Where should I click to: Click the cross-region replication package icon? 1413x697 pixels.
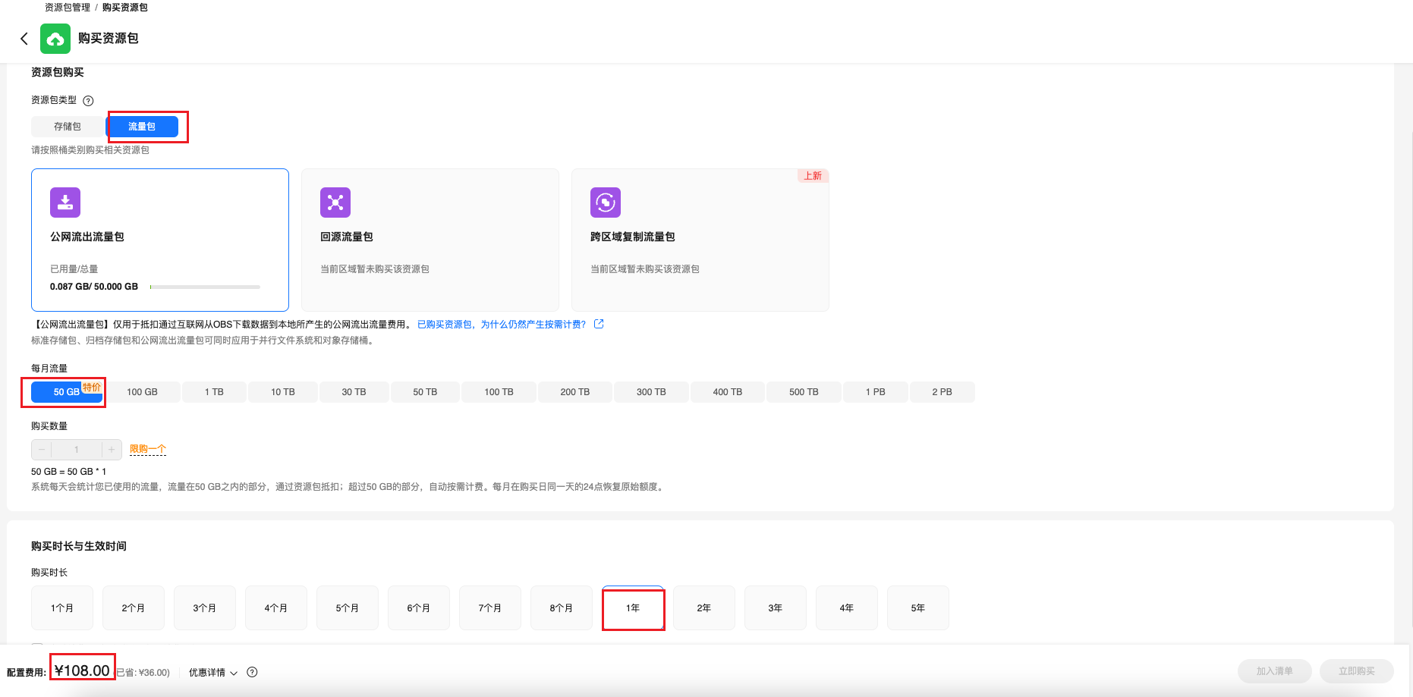pyautogui.click(x=606, y=203)
